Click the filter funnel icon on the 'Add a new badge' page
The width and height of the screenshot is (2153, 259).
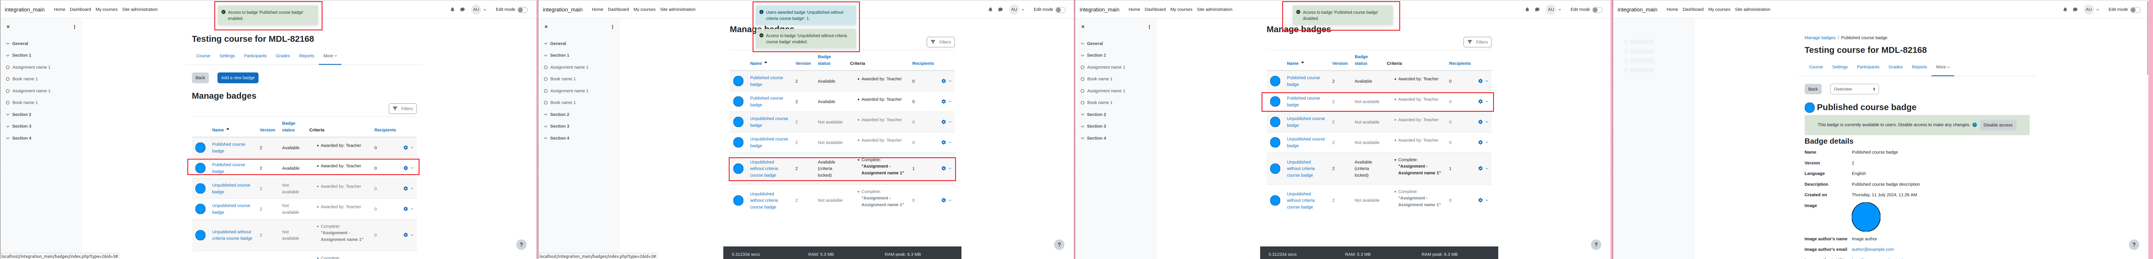click(x=395, y=109)
